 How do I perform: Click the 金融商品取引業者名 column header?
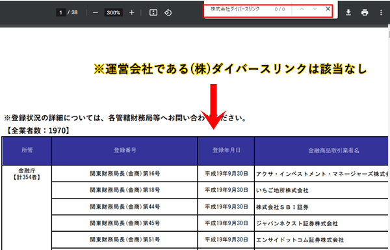coord(321,150)
